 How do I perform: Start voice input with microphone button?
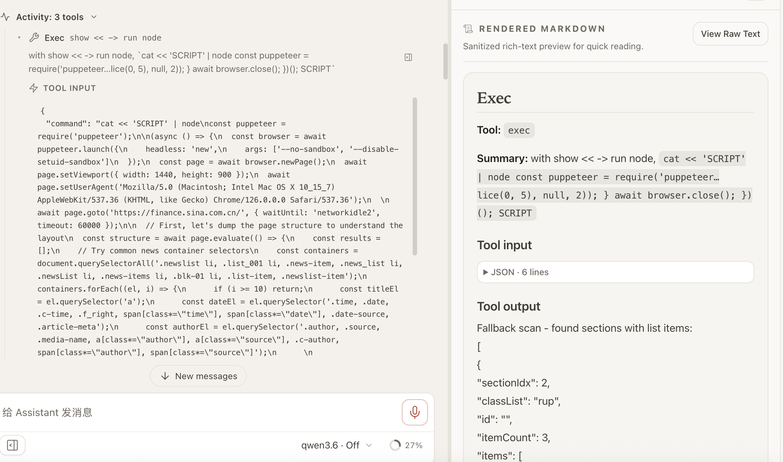(415, 412)
